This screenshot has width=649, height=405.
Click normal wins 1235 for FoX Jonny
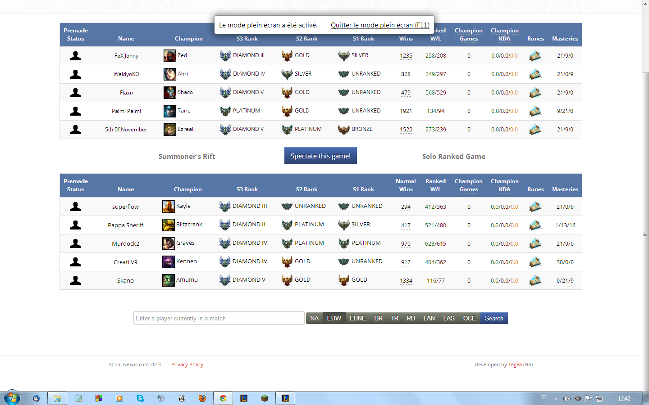(406, 56)
